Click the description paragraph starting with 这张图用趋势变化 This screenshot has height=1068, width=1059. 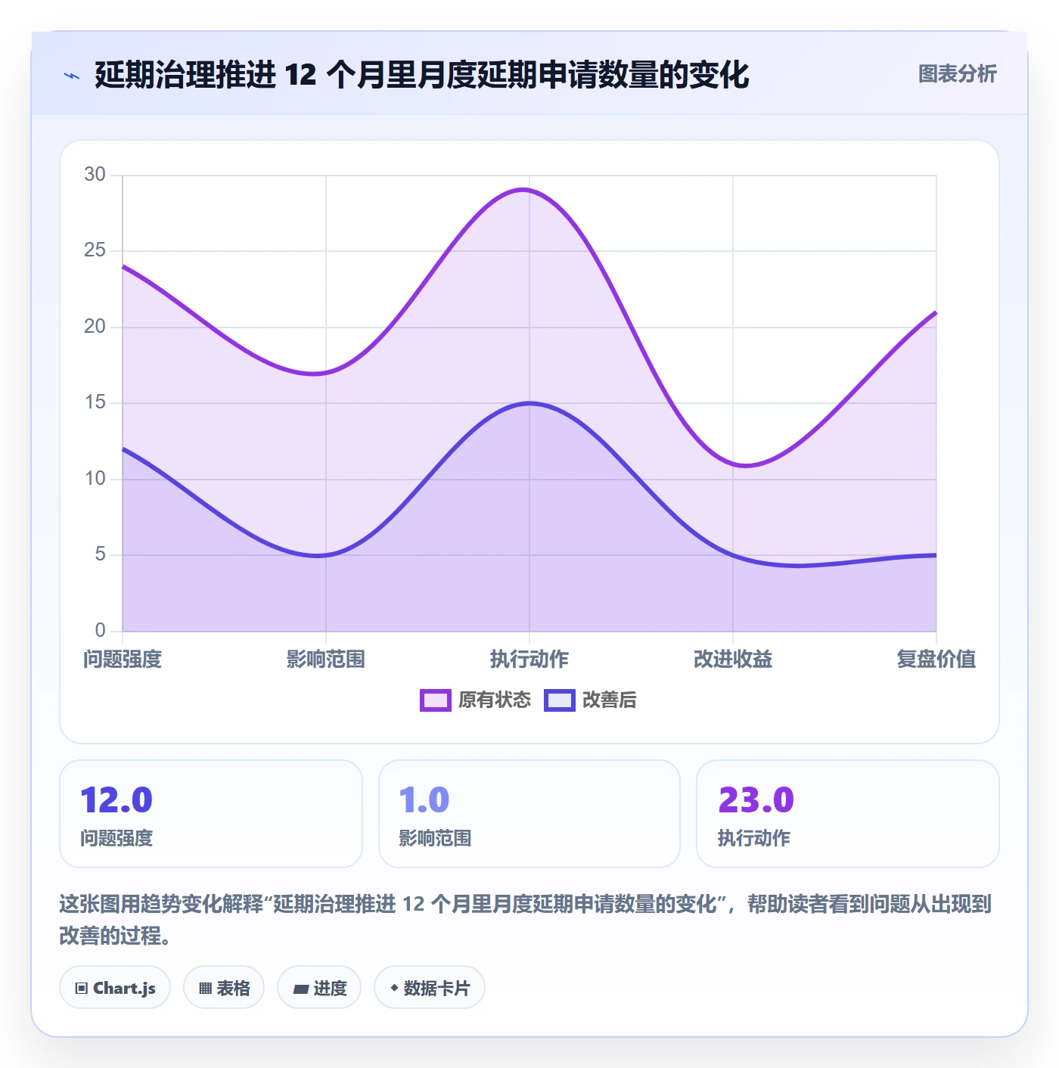(x=526, y=920)
